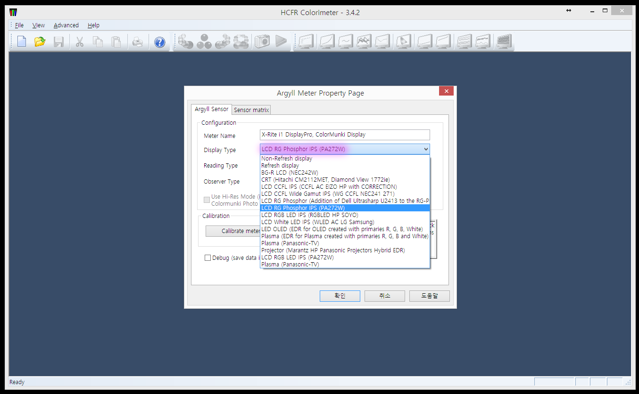Viewport: 639px width, 394px height.
Task: Click the last dark striped monitor icon
Action: [x=505, y=42]
